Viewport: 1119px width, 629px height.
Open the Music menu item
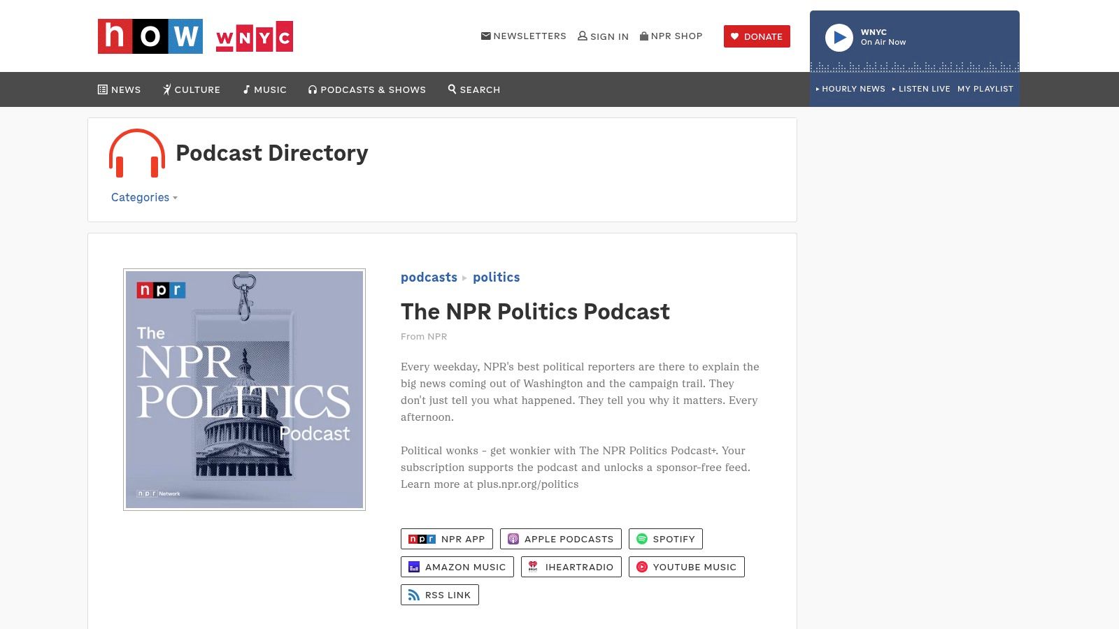point(265,89)
